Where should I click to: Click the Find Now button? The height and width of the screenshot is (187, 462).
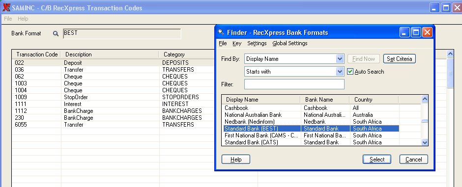pyautogui.click(x=364, y=59)
